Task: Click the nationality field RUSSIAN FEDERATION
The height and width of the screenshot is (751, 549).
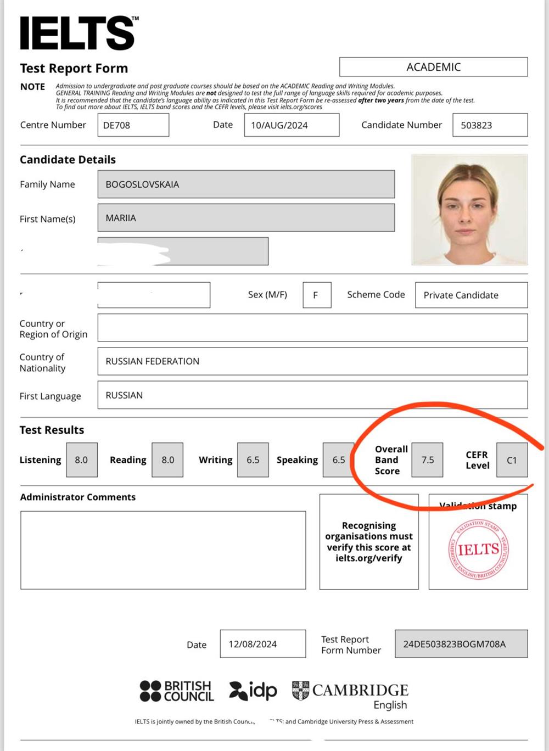Action: point(312,361)
